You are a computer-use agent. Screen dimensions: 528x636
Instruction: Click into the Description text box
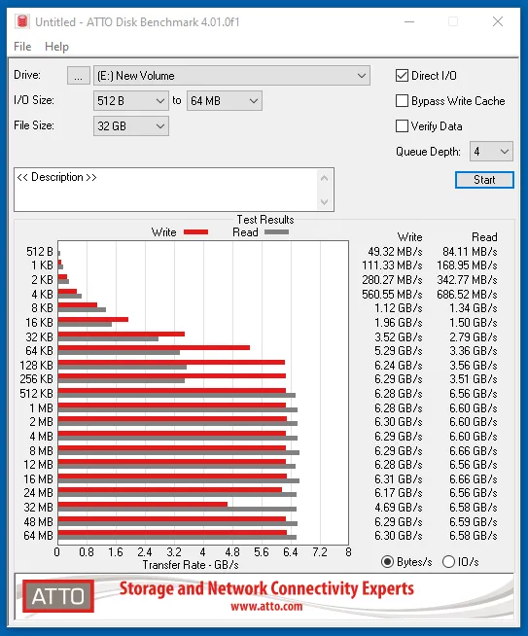point(166,190)
